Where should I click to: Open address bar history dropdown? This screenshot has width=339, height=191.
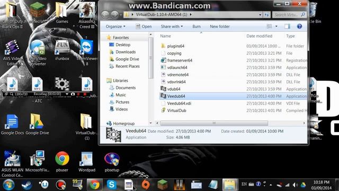(260, 15)
